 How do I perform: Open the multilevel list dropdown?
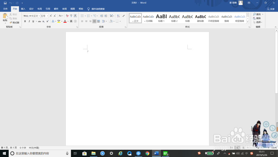point(95,16)
